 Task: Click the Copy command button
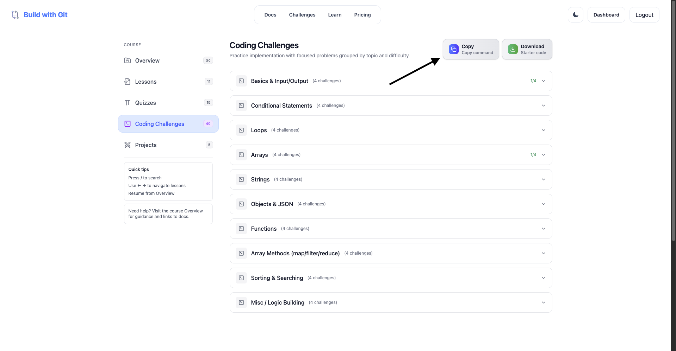tap(471, 49)
